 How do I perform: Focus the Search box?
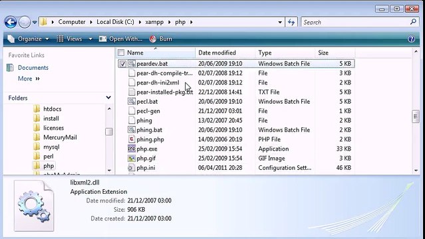coord(355,22)
